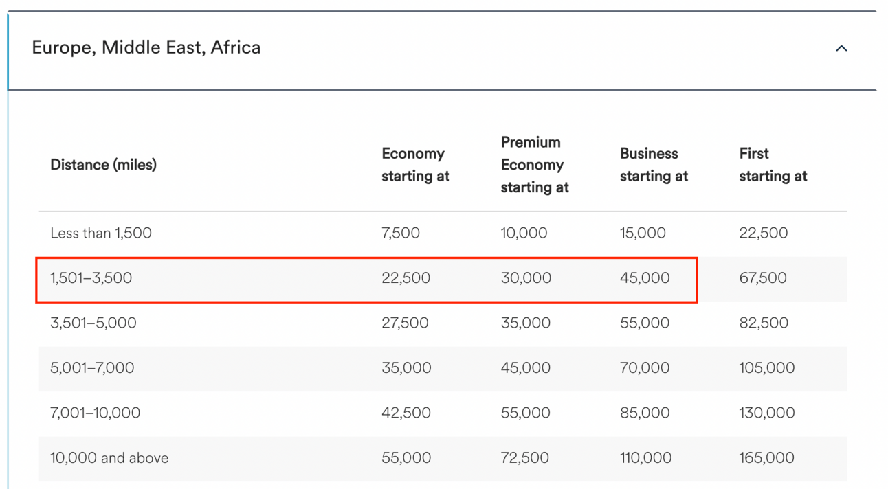888x489 pixels.
Task: Select the 3,501–5,000 distance row
Action: tap(443, 323)
